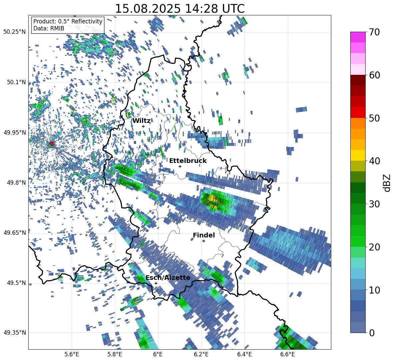Click the Esch/Alzette city label
This screenshot has width=395, height=361.
click(168, 278)
